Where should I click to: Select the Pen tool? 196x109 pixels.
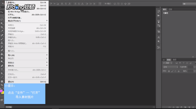point(2,66)
